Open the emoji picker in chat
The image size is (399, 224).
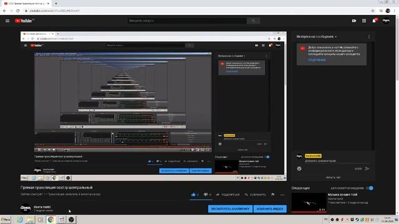coord(299,169)
